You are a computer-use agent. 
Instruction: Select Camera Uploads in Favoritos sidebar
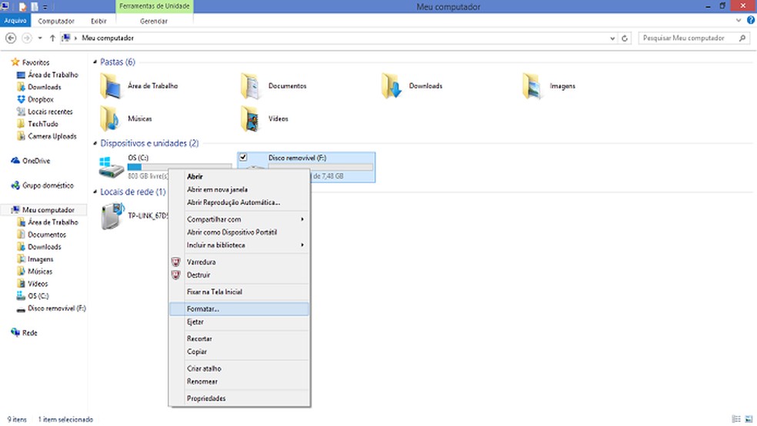[x=47, y=137]
